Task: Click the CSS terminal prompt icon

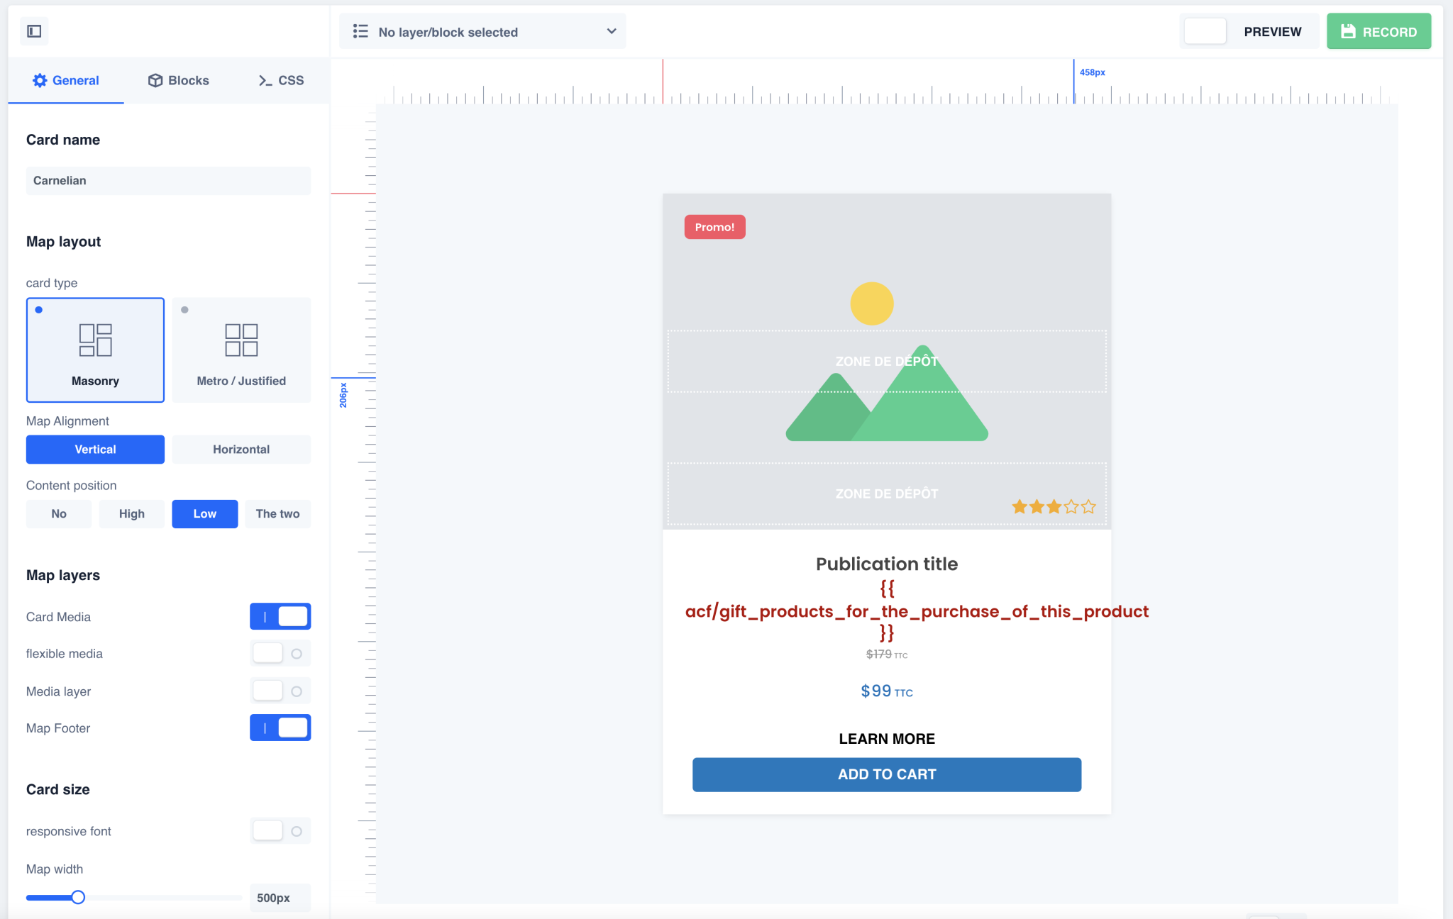Action: tap(265, 81)
